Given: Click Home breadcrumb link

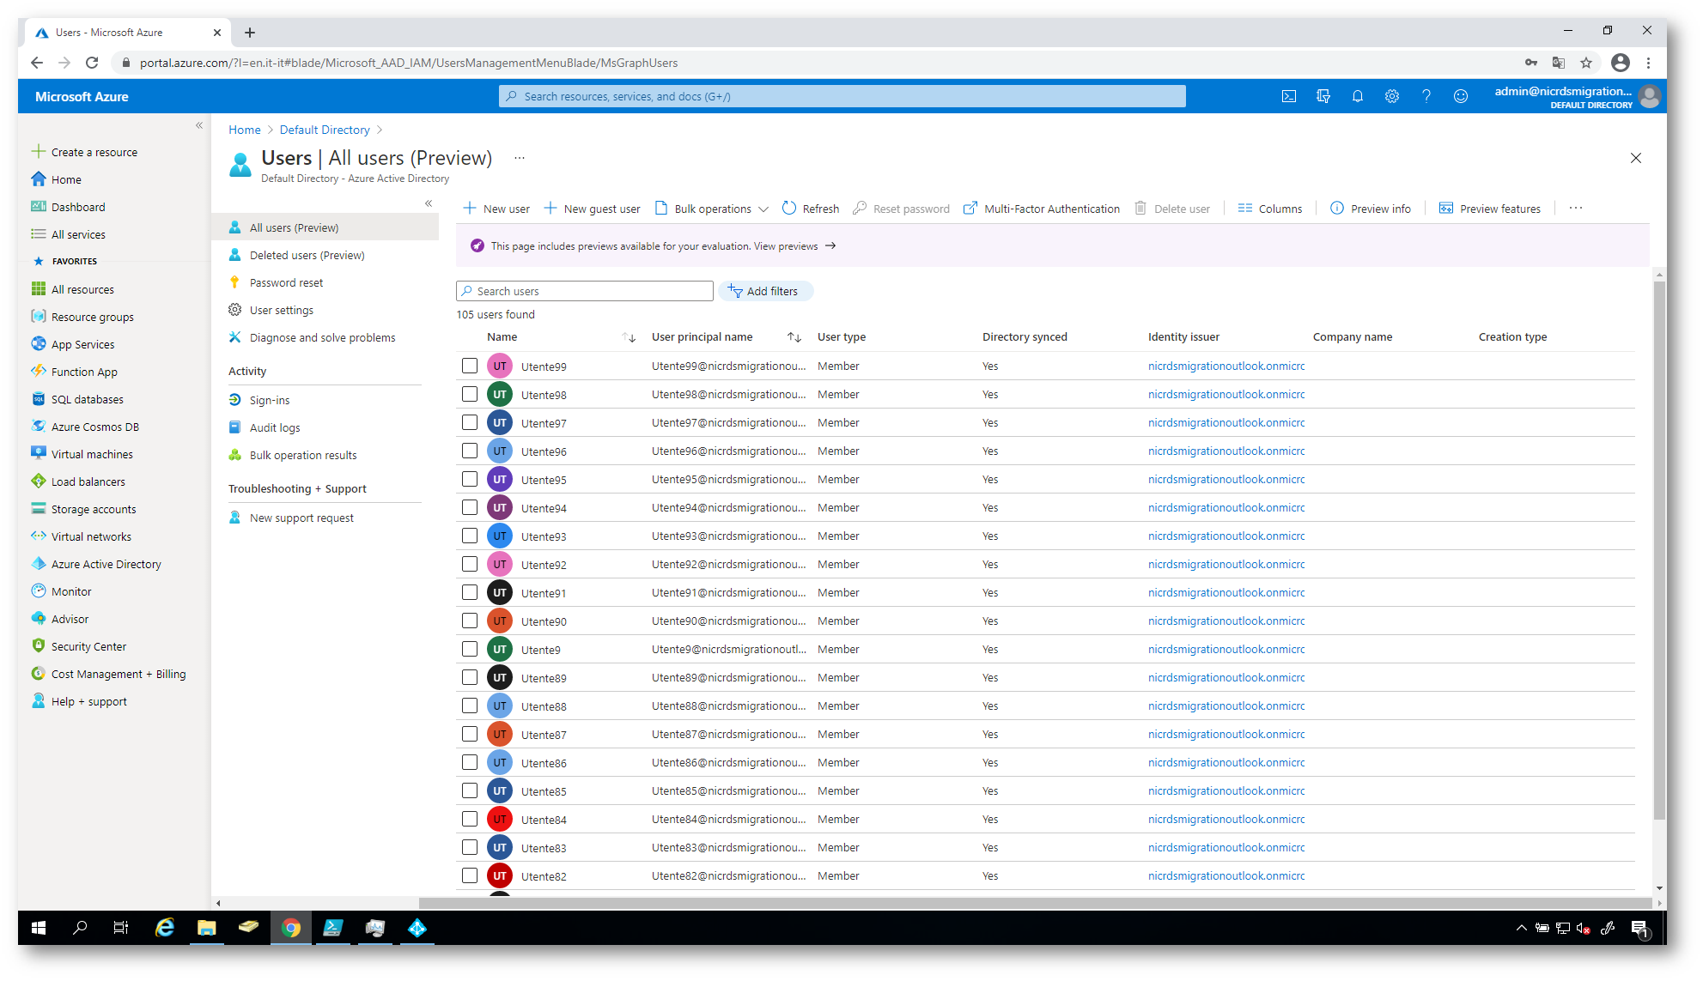Looking at the screenshot, I should click(x=245, y=130).
